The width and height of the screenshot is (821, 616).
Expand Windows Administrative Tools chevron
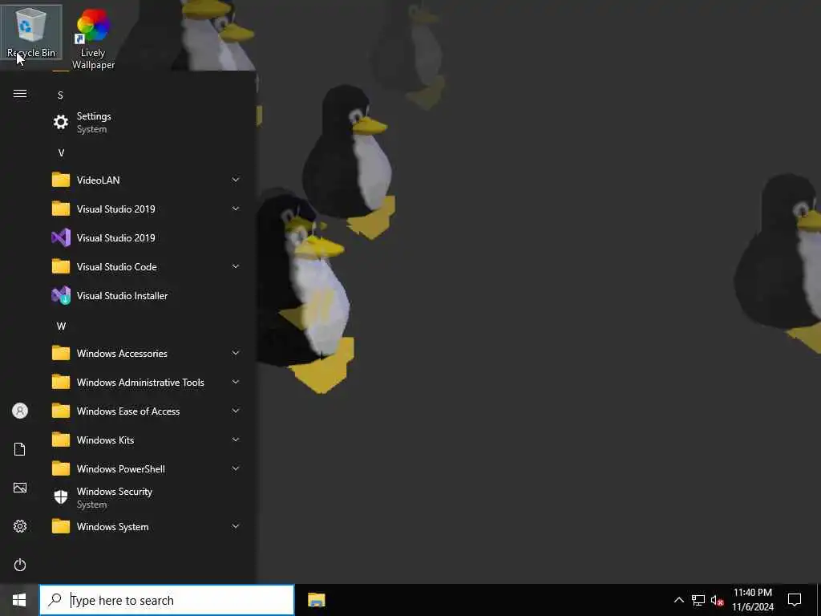[236, 382]
